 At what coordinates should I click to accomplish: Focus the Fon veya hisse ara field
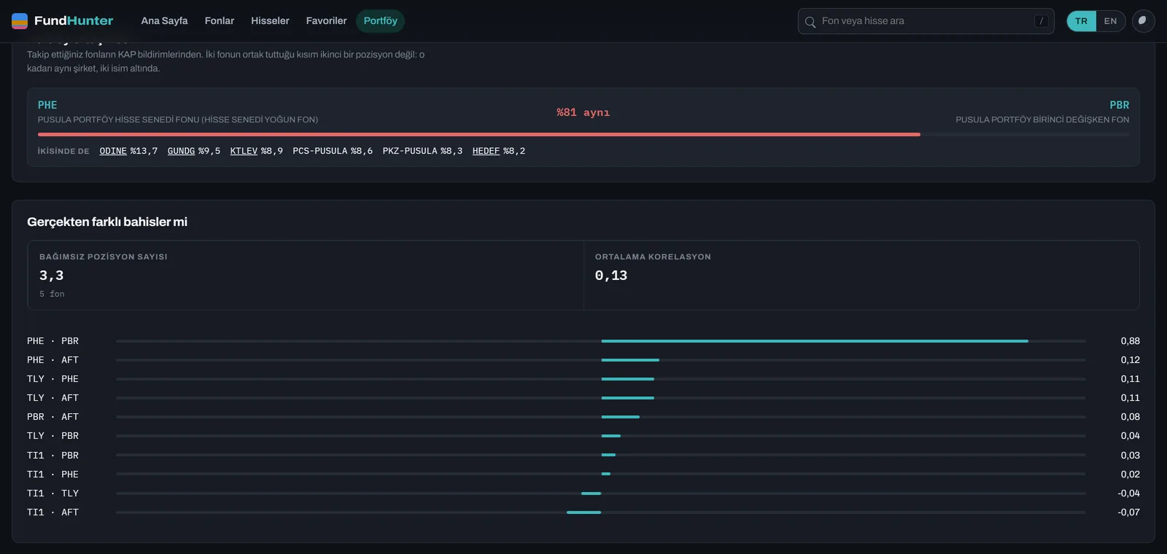(x=926, y=21)
